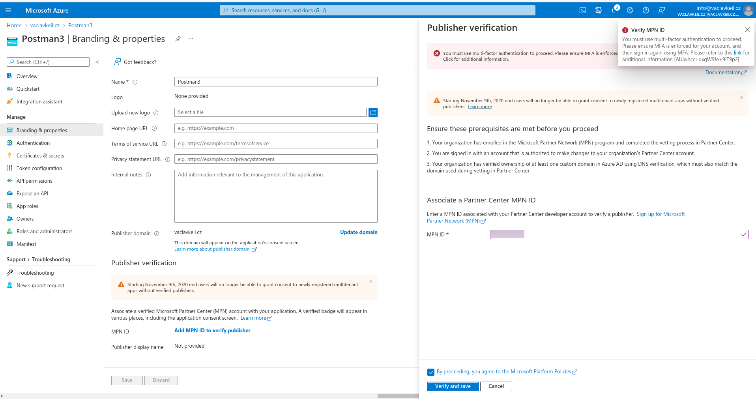The image size is (756, 399).
Task: Show info tooltip for Name field
Action: click(x=135, y=82)
